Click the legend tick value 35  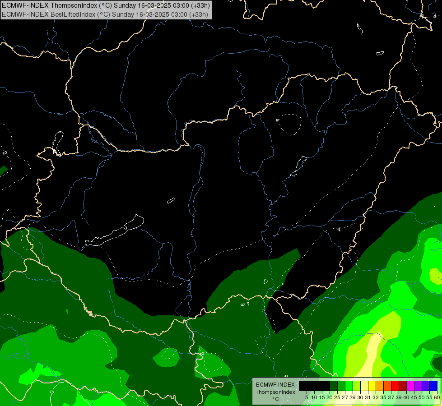(384, 397)
